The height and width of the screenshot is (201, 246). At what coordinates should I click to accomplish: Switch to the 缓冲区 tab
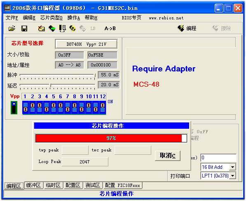(x=33, y=185)
